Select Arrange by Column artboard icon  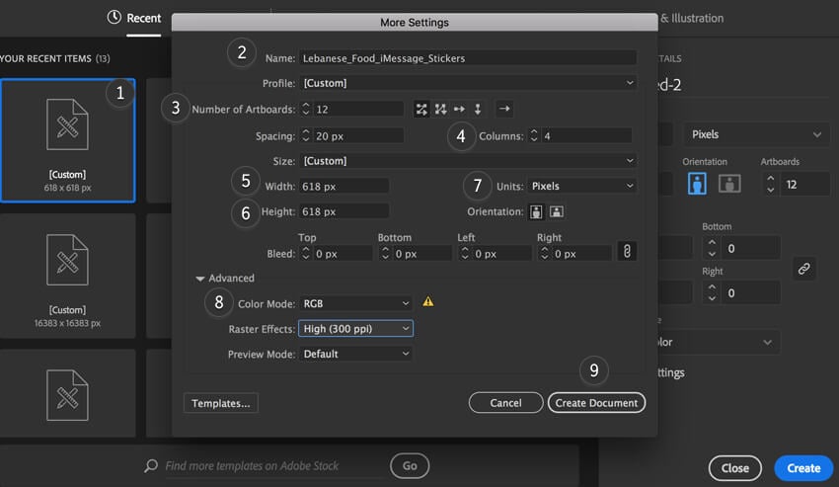pos(478,110)
